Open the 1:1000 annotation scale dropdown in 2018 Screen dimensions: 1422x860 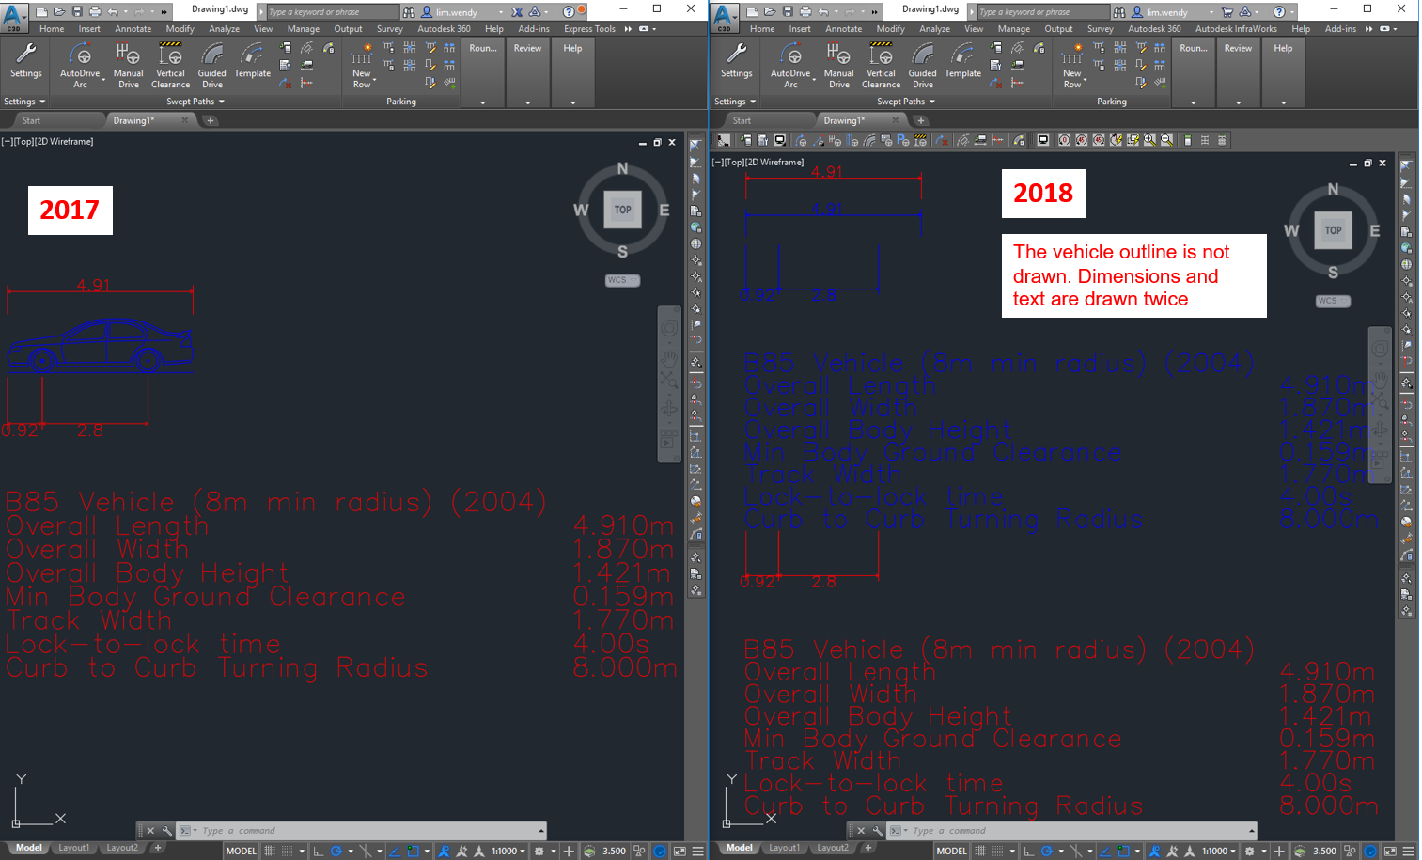click(1219, 852)
